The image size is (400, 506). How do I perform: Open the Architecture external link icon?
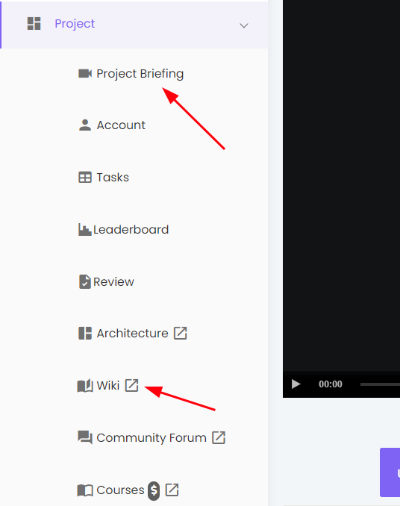coord(181,333)
